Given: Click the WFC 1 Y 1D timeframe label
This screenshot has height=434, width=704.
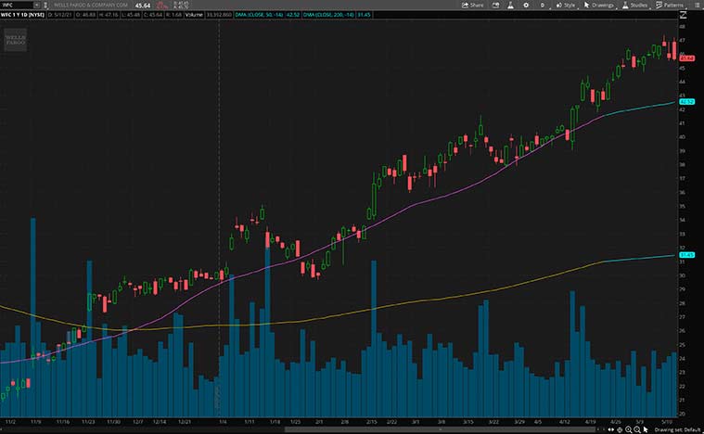Looking at the screenshot, I should tap(22, 16).
